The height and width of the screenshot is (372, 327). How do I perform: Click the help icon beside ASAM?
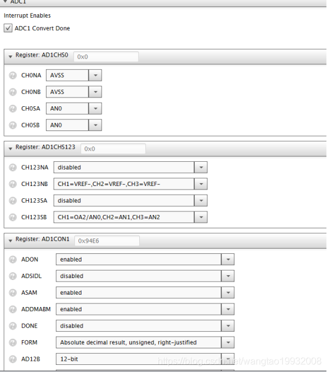pos(12,293)
